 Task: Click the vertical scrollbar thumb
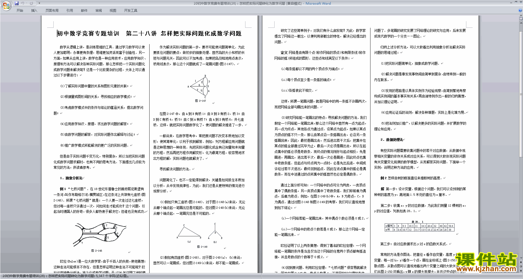coord(521,94)
